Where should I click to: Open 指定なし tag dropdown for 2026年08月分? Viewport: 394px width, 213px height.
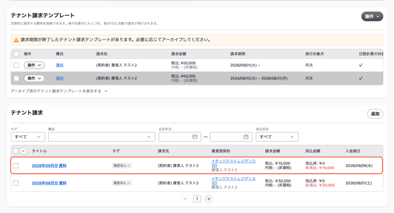122,183
